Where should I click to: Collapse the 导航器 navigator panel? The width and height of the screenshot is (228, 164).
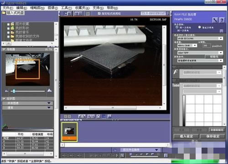[4, 50]
